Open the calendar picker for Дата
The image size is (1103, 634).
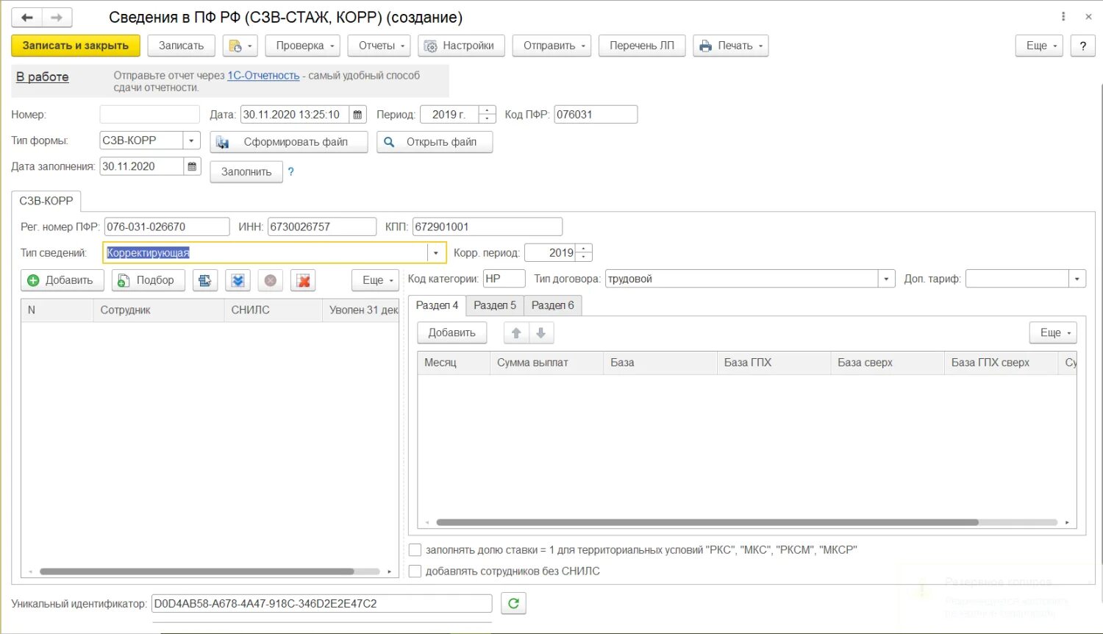pos(357,115)
